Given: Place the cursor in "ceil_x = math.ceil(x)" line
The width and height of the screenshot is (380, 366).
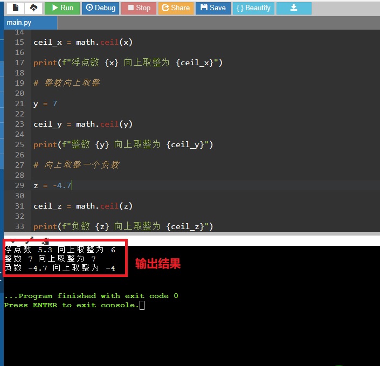Looking at the screenshot, I should click(x=83, y=42).
